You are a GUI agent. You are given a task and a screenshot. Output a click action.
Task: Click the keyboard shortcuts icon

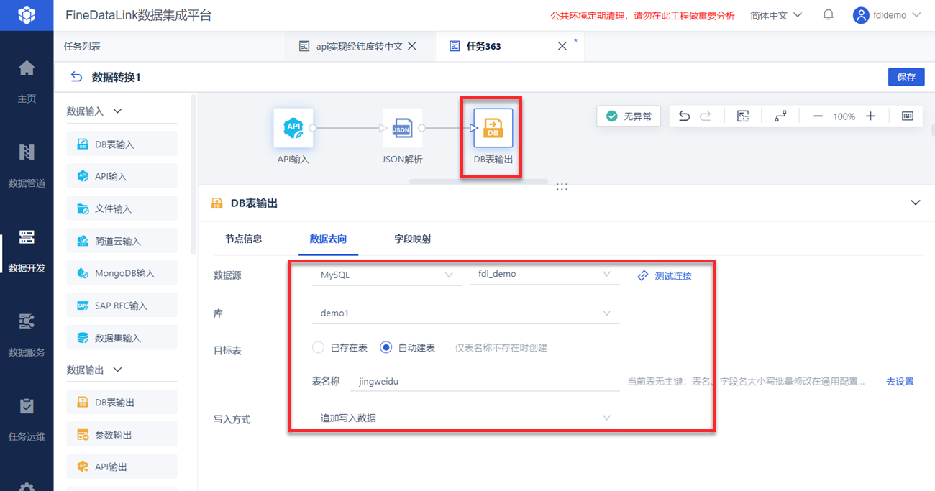[x=908, y=116]
